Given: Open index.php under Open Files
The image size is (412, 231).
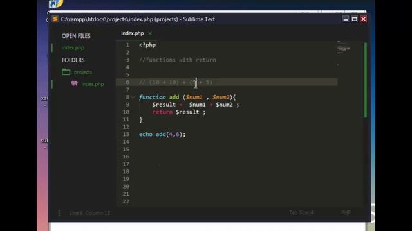Looking at the screenshot, I should click(73, 47).
